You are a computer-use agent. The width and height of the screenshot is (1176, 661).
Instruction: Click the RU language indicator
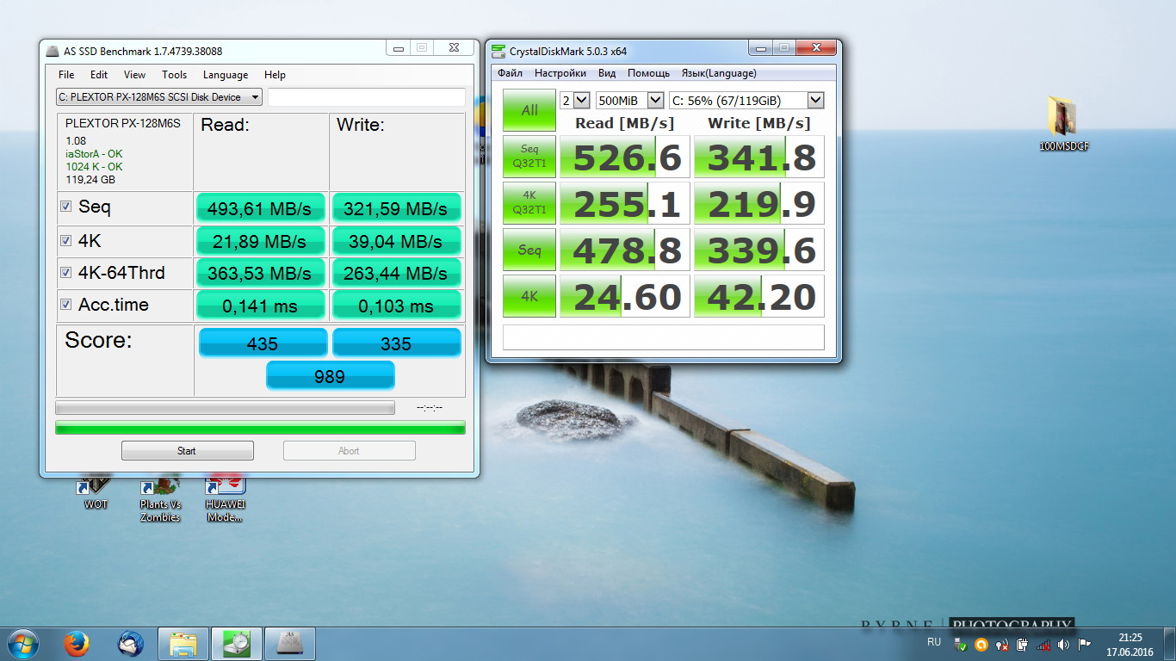pos(934,642)
